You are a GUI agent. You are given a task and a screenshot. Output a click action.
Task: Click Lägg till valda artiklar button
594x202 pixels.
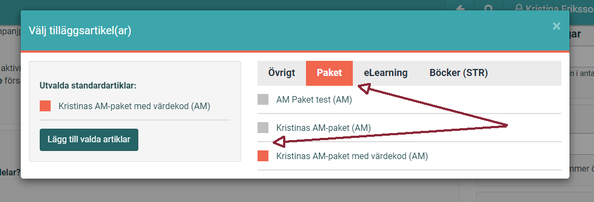click(x=89, y=140)
